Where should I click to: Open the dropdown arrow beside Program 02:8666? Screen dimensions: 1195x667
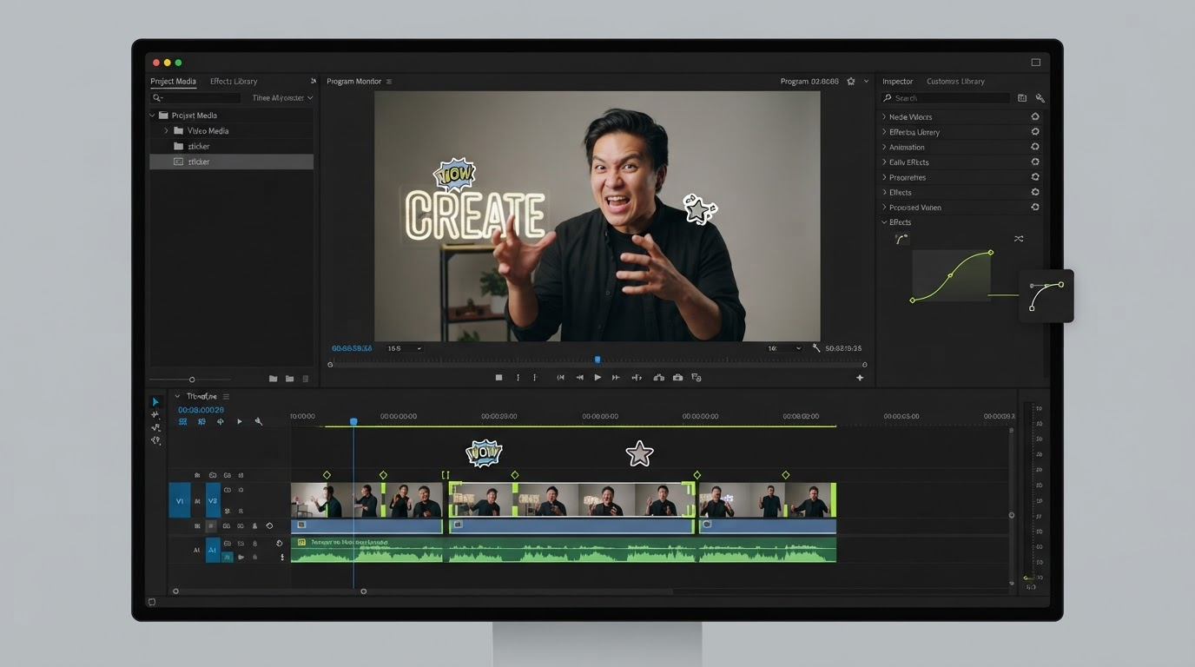[866, 82]
